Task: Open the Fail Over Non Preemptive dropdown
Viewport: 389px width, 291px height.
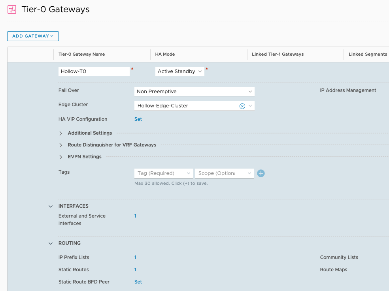Action: [x=194, y=92]
